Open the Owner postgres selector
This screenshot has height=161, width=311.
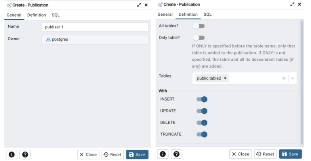coord(95,39)
